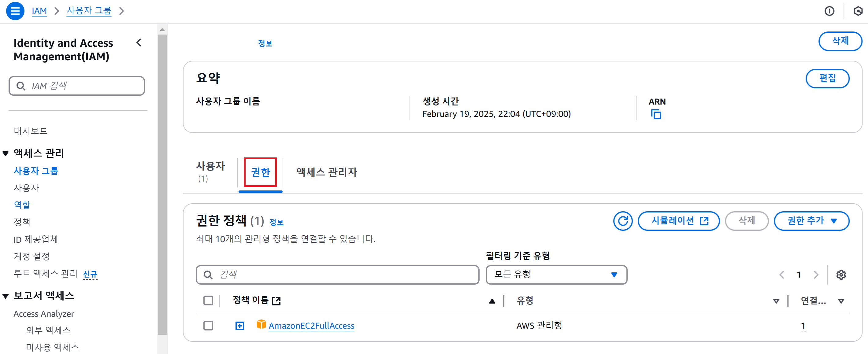Click the info circle icon top right
The height and width of the screenshot is (354, 868).
pos(829,11)
